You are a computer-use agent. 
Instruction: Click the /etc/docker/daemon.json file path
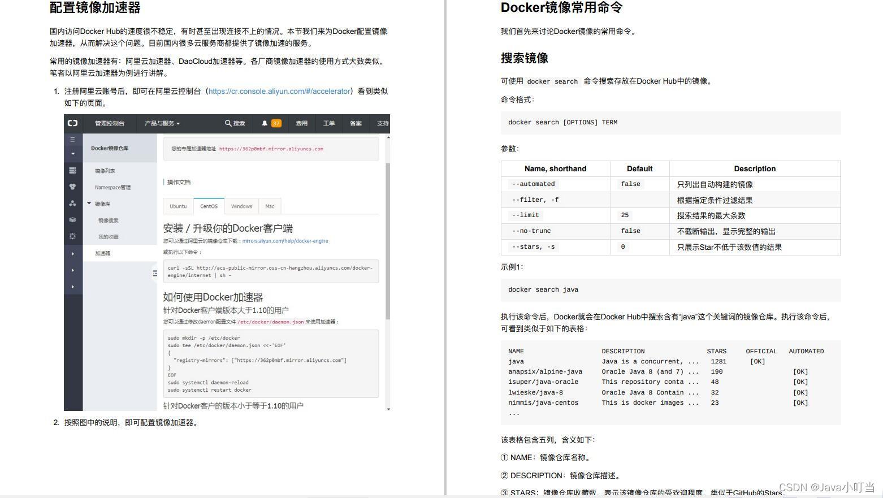point(271,322)
